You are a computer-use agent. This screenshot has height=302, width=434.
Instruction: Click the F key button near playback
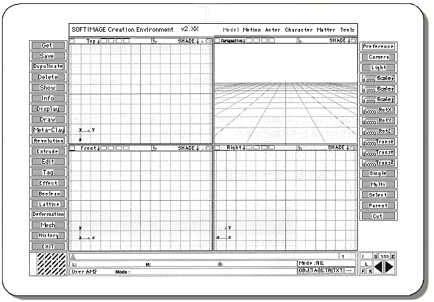(x=363, y=271)
